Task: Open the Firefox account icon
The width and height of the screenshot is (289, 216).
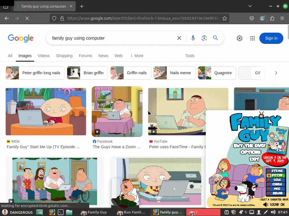Action: 262,18
